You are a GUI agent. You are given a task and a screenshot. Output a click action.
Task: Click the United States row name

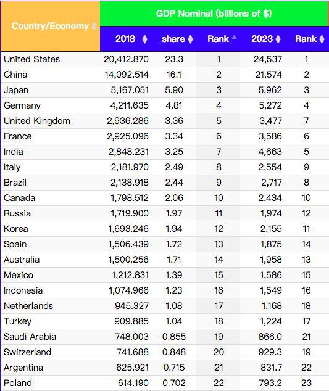[x=32, y=59]
